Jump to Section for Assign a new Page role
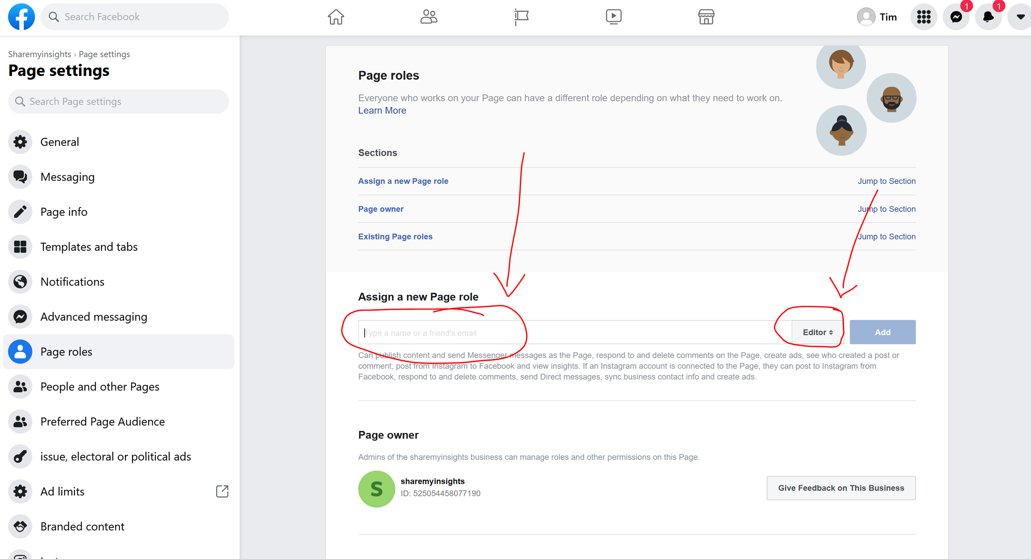The width and height of the screenshot is (1031, 559). pos(886,181)
